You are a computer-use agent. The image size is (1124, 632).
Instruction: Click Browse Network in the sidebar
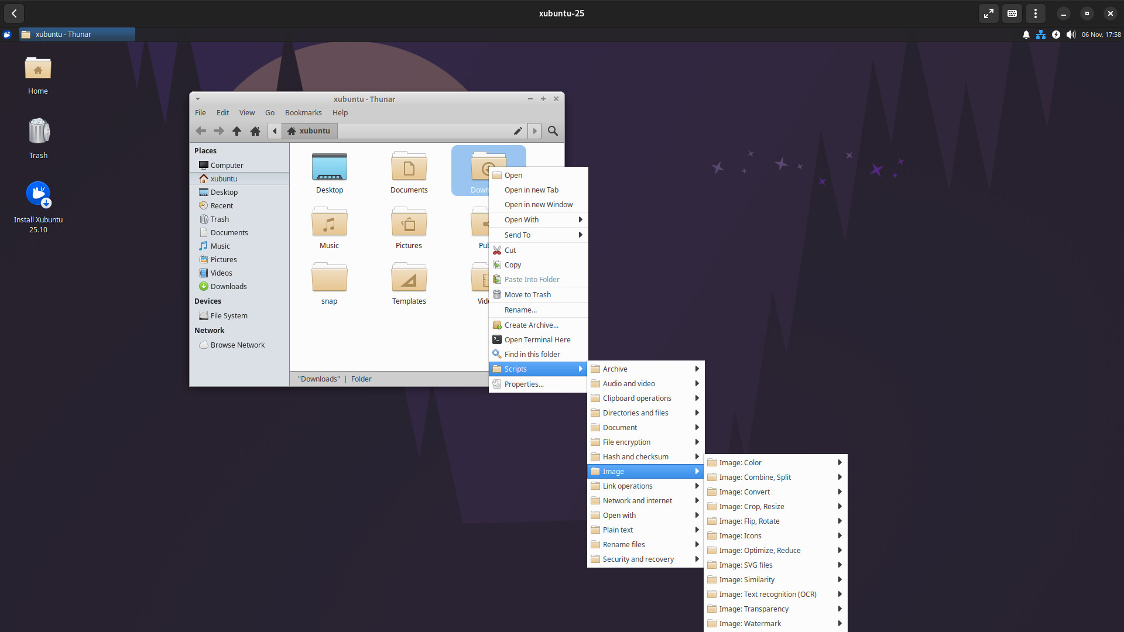(237, 345)
